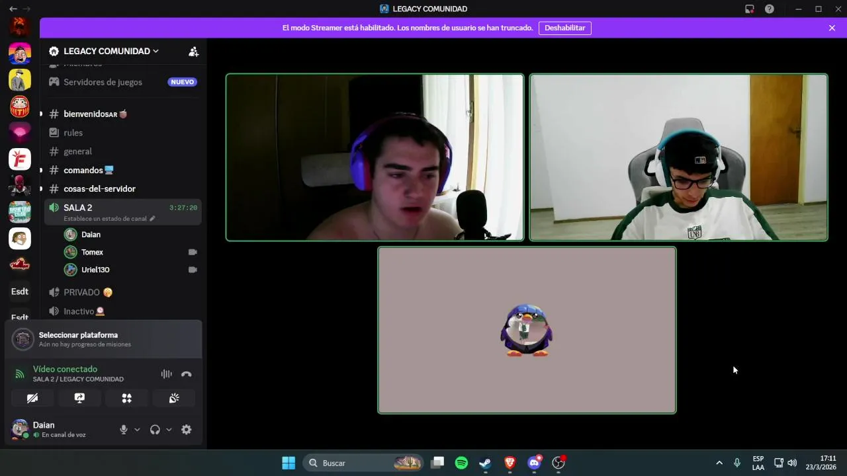The image size is (847, 476).
Task: Open Spotify from taskbar
Action: tap(462, 463)
